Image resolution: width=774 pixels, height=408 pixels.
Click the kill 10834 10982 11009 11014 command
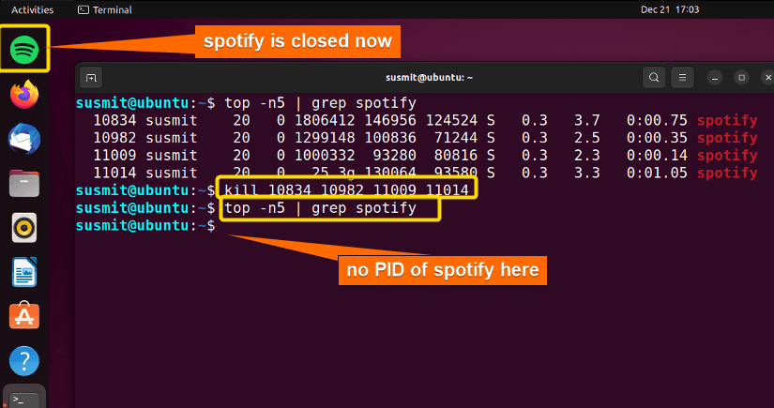click(x=346, y=190)
